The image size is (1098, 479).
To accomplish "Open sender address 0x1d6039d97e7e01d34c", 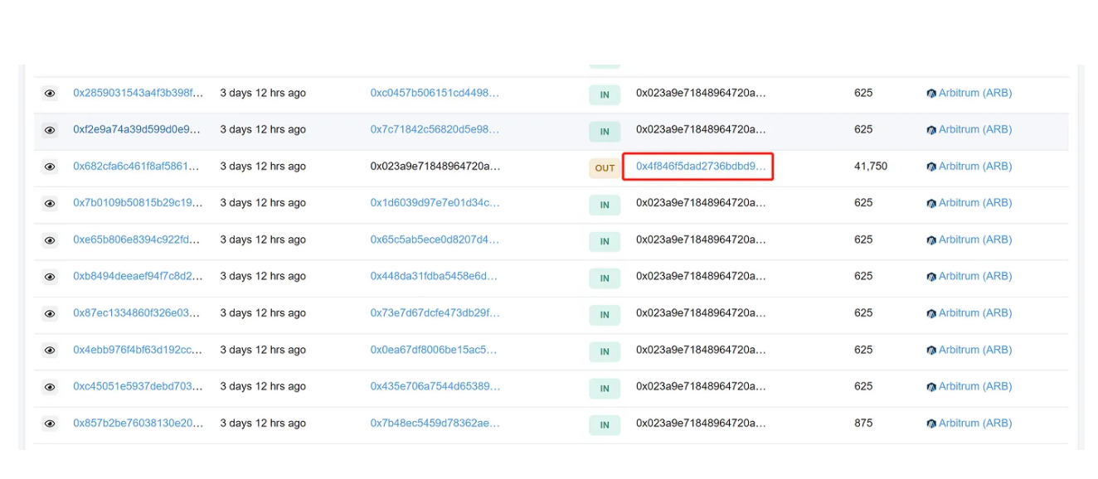I will (x=435, y=202).
